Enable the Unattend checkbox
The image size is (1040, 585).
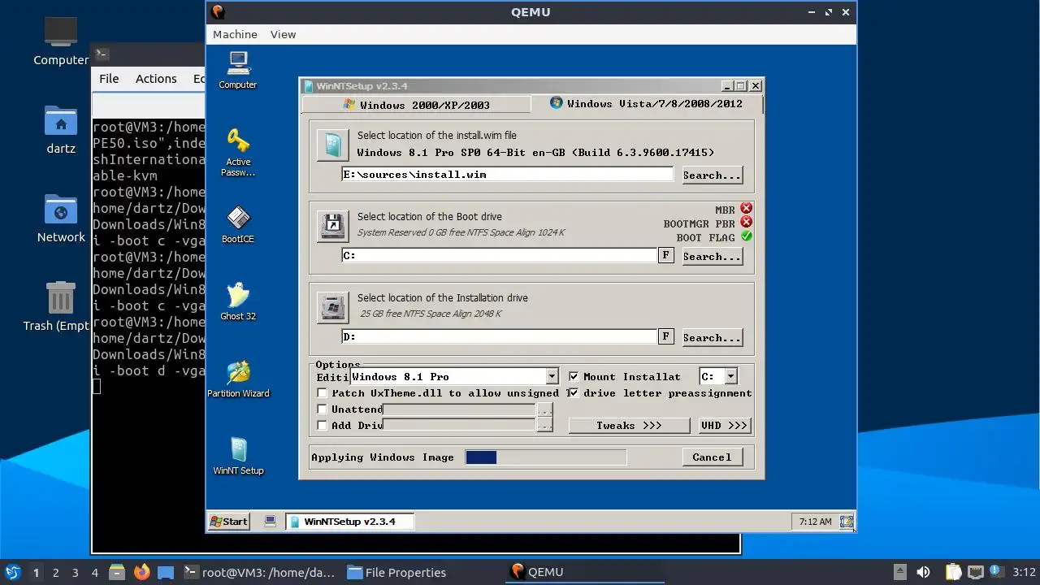pyautogui.click(x=322, y=409)
